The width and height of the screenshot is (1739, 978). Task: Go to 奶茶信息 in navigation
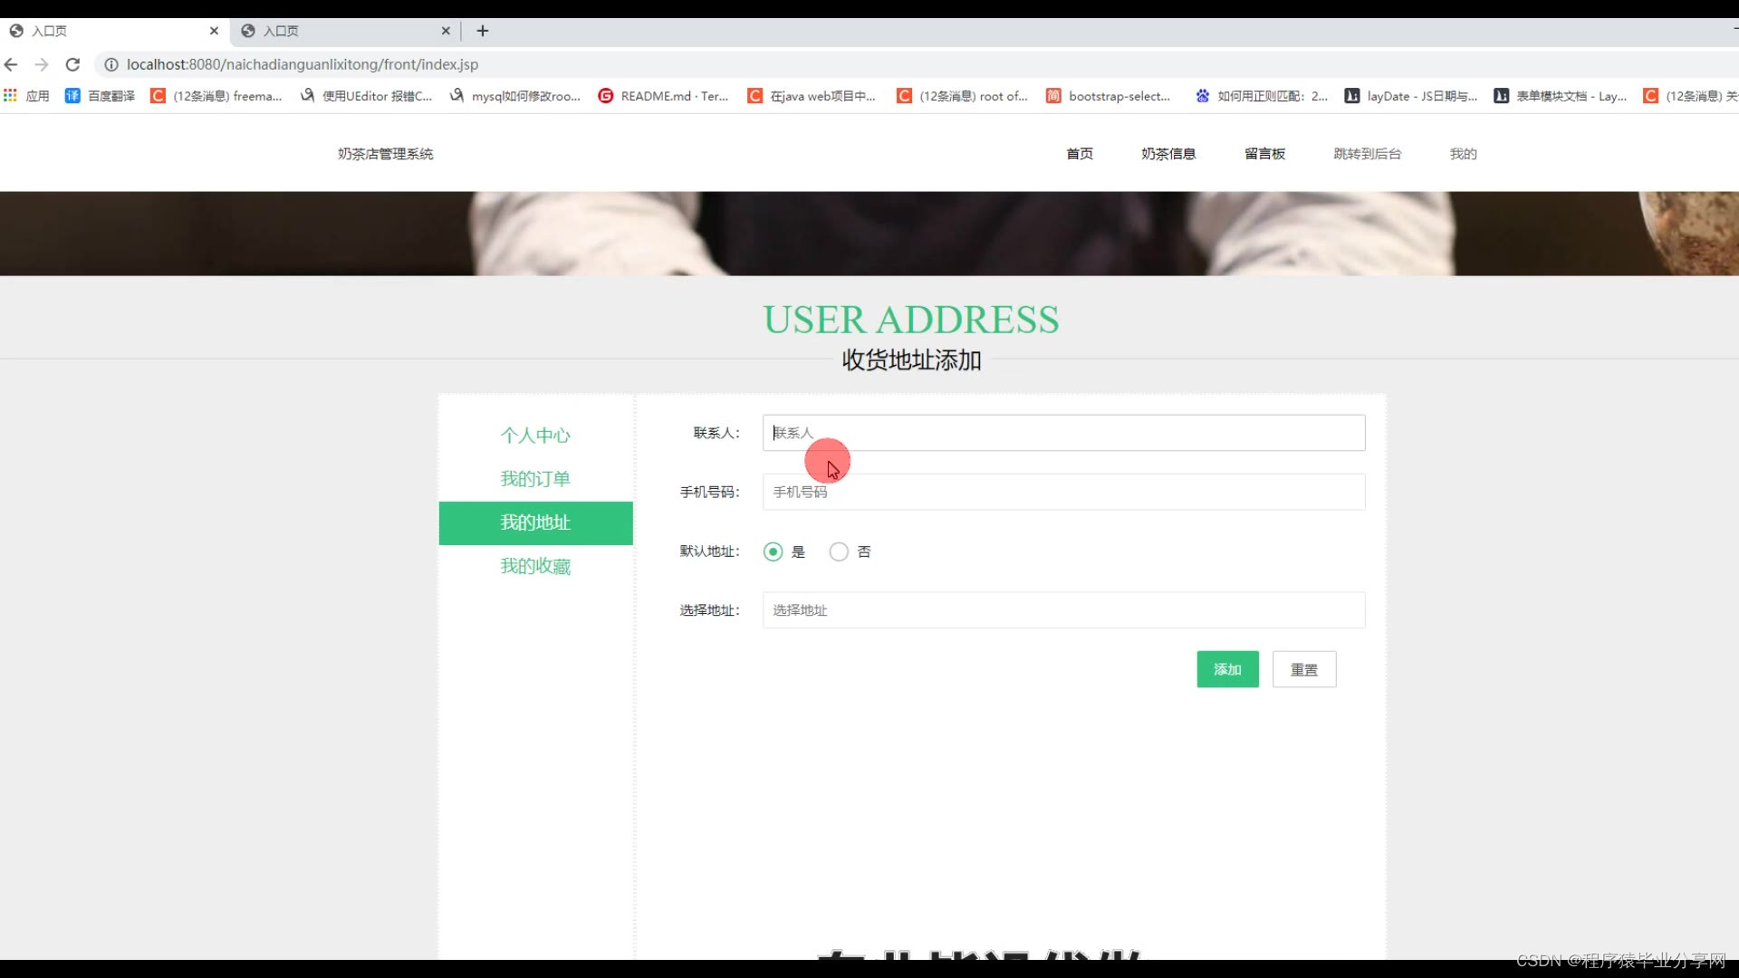pyautogui.click(x=1168, y=154)
